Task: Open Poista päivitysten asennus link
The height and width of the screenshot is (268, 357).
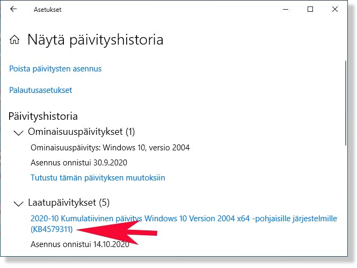Action: click(55, 69)
